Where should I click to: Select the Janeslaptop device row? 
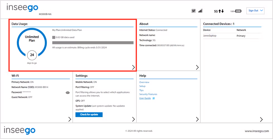point(232,36)
